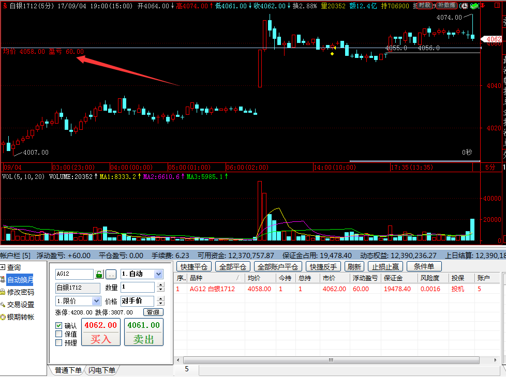Click the AG12 contract code field
This screenshot has width=506, height=377.
(x=74, y=274)
